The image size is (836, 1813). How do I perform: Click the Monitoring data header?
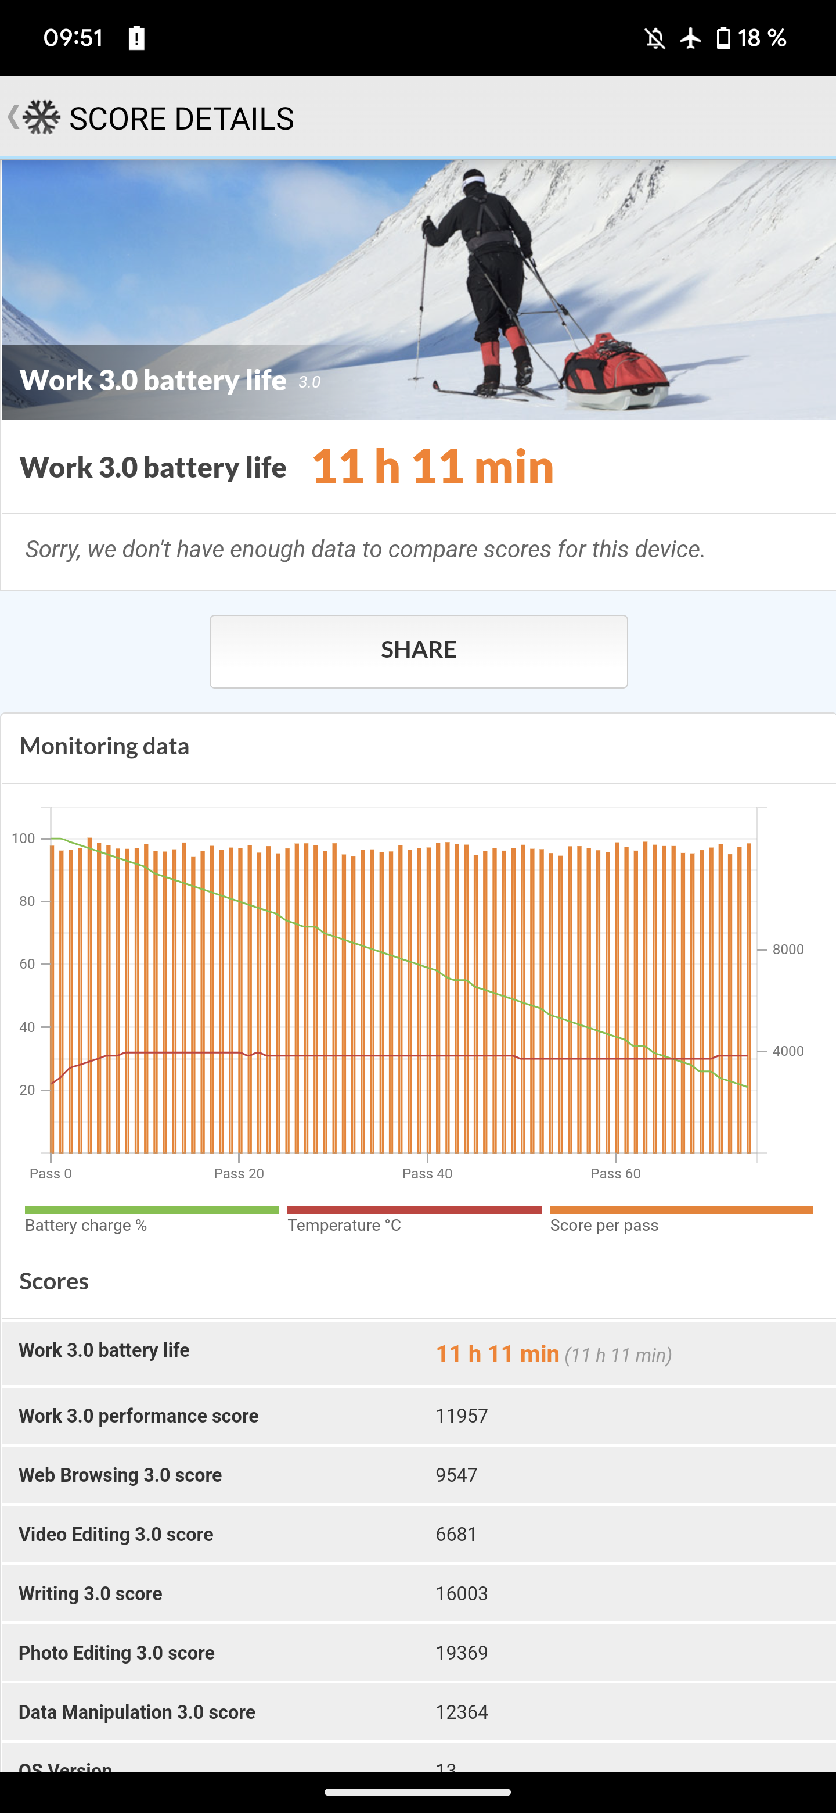pyautogui.click(x=104, y=746)
